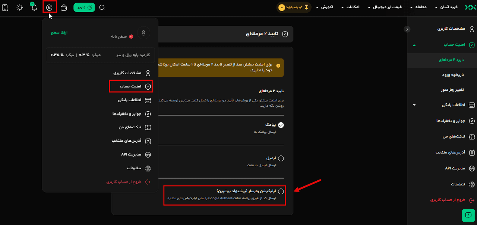The image size is (477, 225).
Task: Open اطلاعات بانکی in profile dropdown
Action: (x=135, y=100)
